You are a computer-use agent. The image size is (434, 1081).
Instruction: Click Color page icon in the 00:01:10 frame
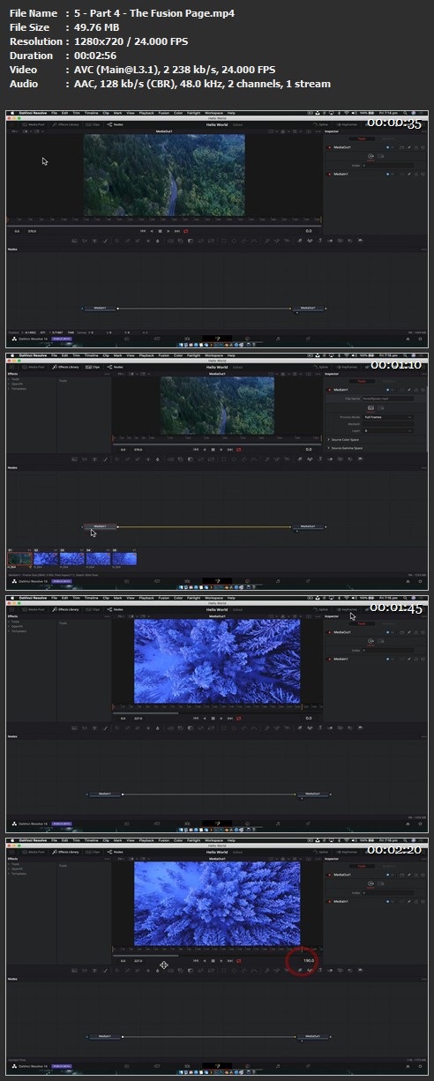[247, 579]
